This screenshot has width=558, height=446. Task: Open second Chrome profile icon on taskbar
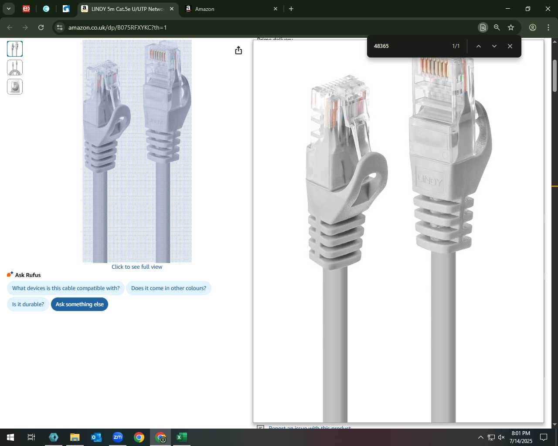160,437
